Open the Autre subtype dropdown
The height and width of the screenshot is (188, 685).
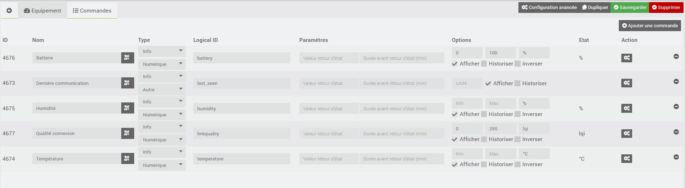pyautogui.click(x=162, y=90)
